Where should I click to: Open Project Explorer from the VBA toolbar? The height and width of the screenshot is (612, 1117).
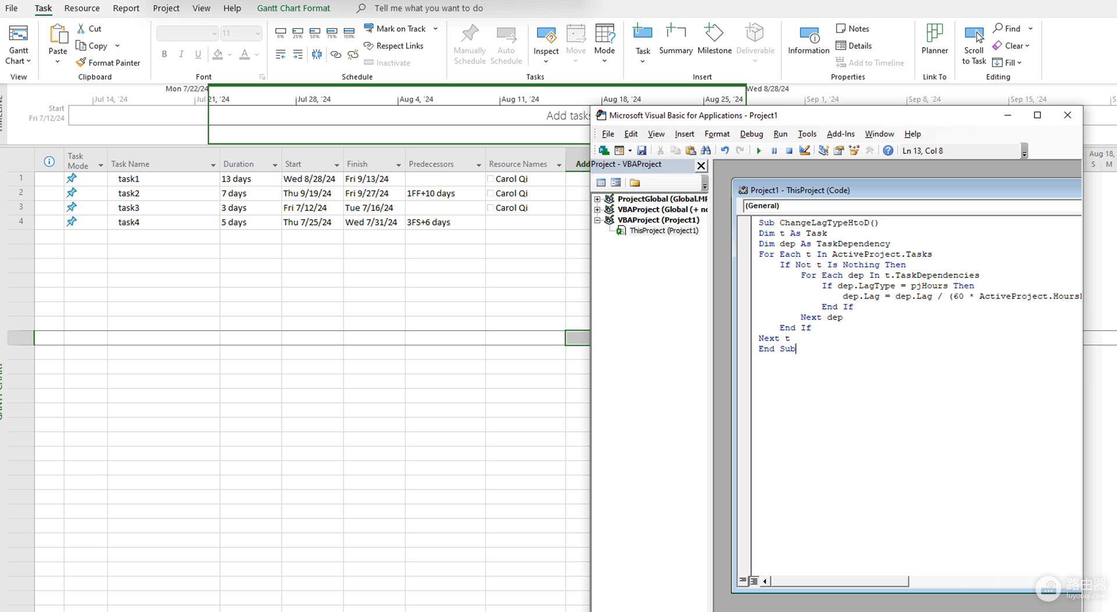point(824,151)
